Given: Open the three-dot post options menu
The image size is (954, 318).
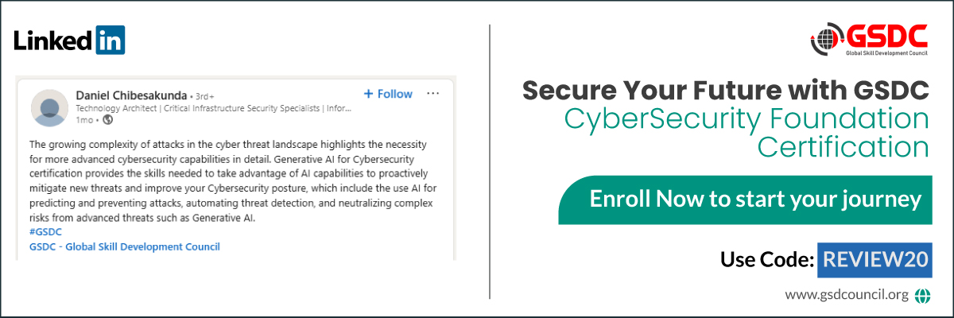Looking at the screenshot, I should point(432,94).
